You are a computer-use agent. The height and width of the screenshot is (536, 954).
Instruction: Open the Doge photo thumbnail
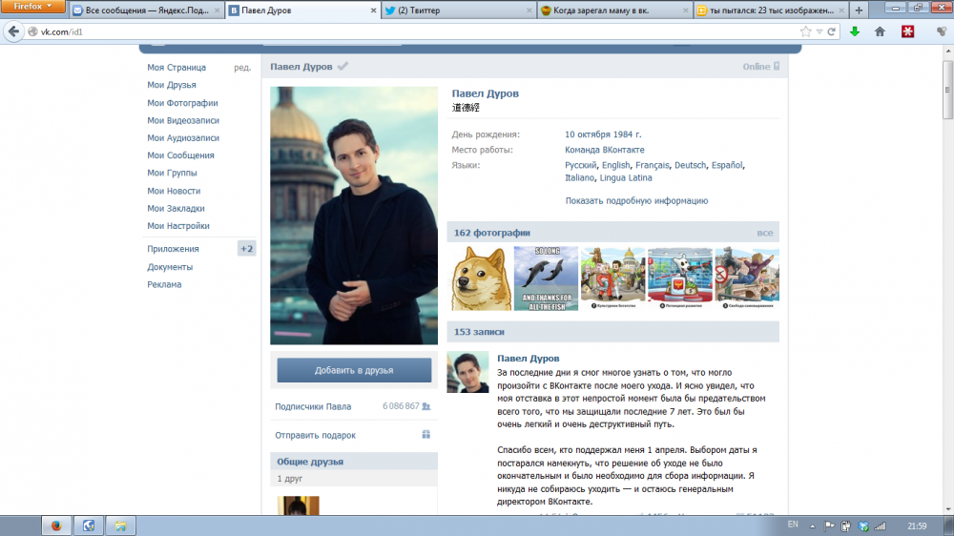(479, 278)
